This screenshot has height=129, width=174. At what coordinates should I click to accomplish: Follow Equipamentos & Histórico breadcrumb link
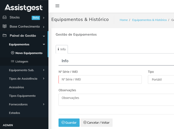point(150,20)
